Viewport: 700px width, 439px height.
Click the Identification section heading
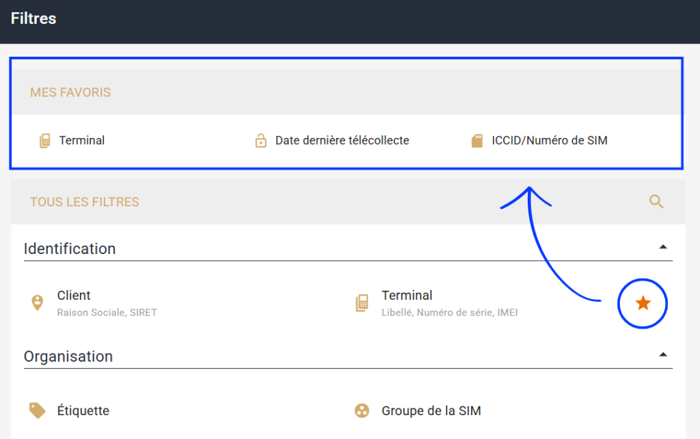tap(70, 249)
